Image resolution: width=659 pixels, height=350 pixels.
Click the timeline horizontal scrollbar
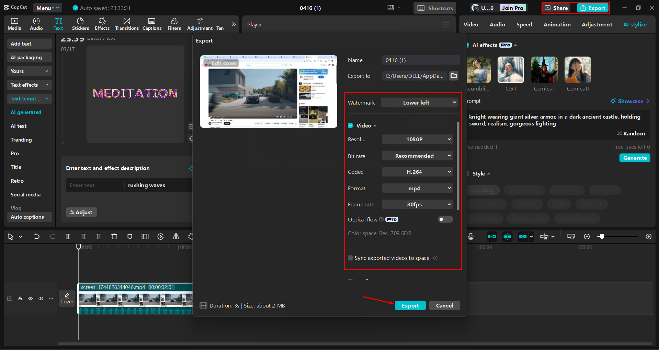(355, 343)
